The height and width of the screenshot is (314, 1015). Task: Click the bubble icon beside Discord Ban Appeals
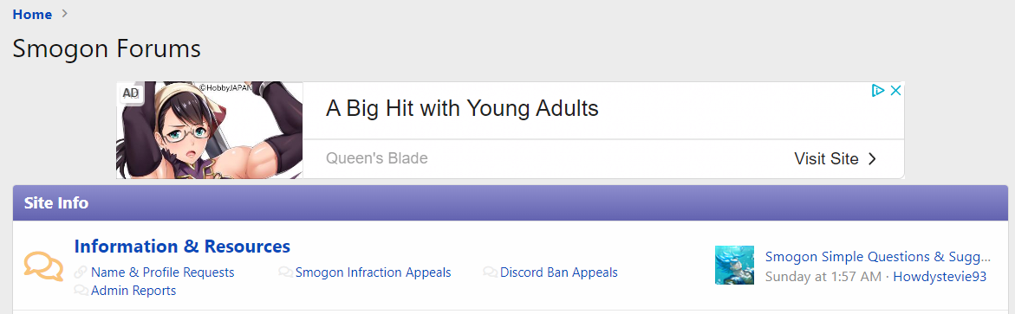490,272
